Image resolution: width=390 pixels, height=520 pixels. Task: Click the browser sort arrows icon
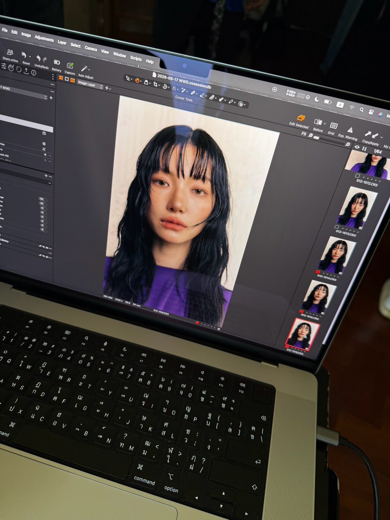(x=364, y=149)
